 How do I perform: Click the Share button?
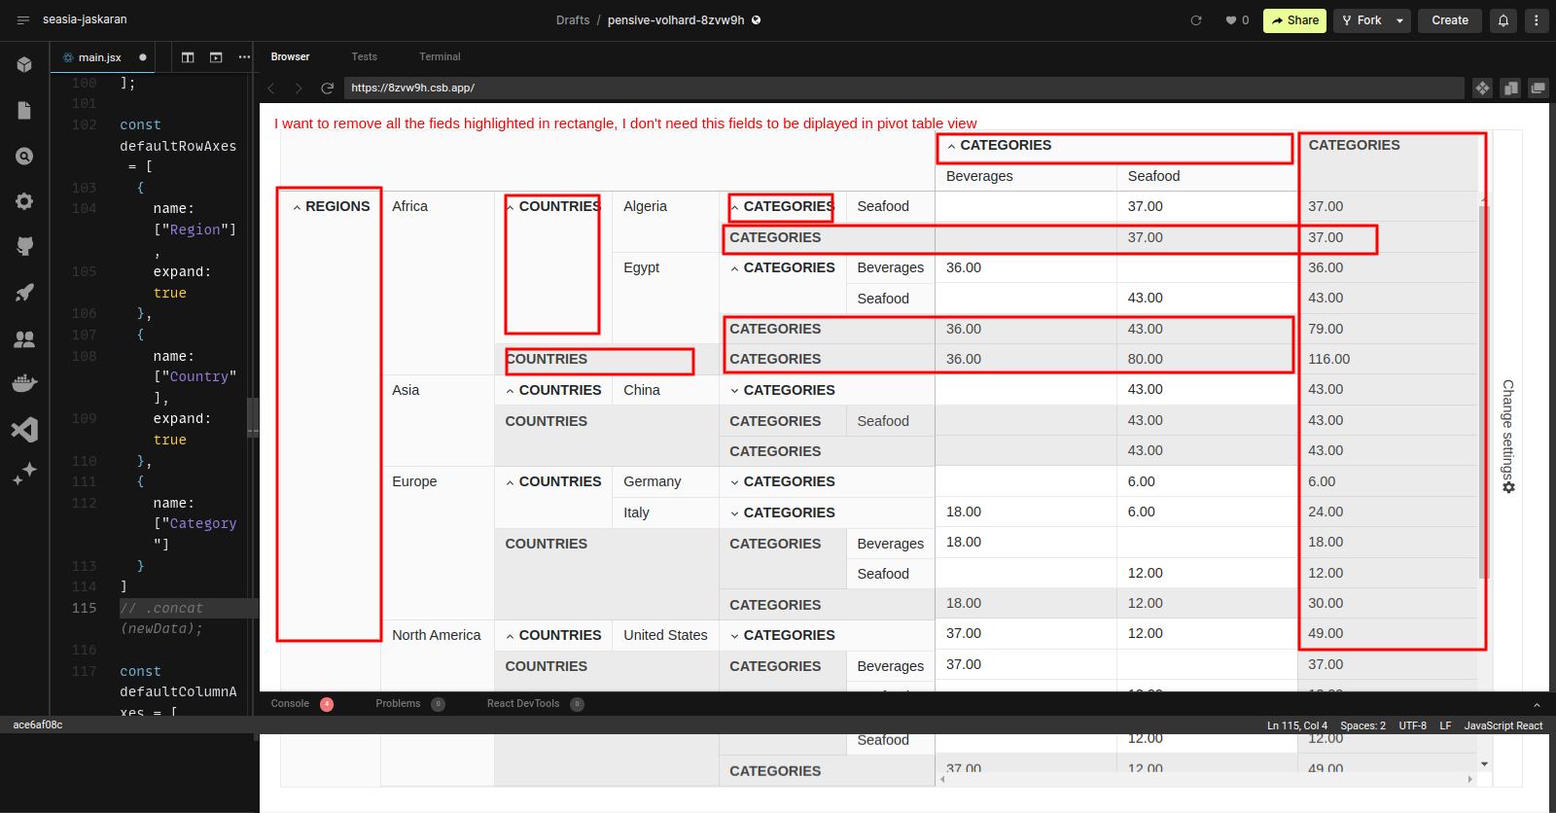[x=1294, y=20]
